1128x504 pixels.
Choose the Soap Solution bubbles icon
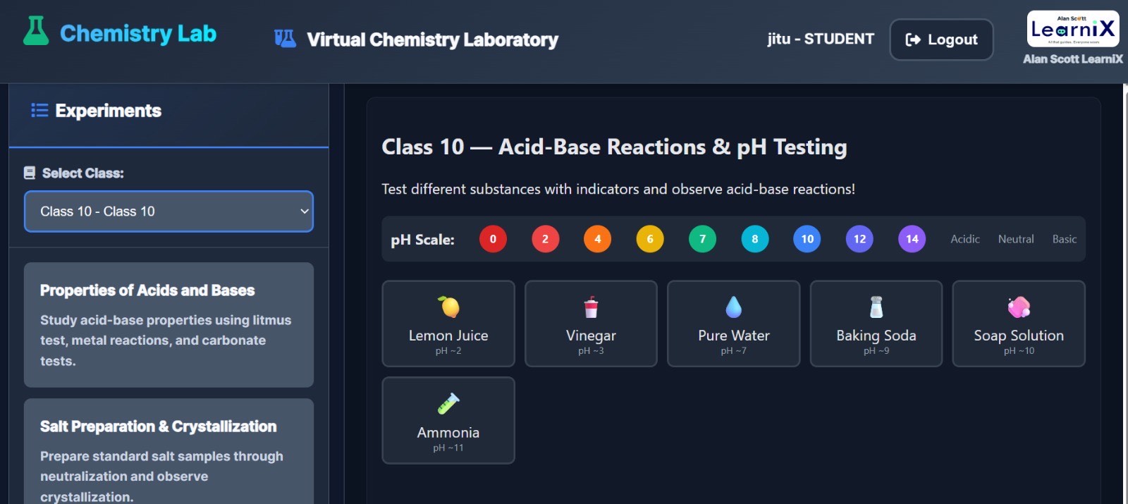tap(1019, 307)
